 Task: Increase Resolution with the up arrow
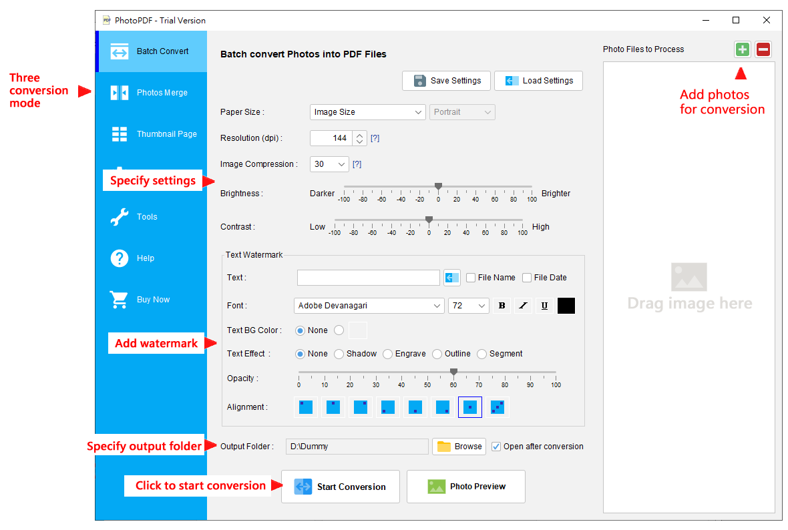pyautogui.click(x=359, y=135)
